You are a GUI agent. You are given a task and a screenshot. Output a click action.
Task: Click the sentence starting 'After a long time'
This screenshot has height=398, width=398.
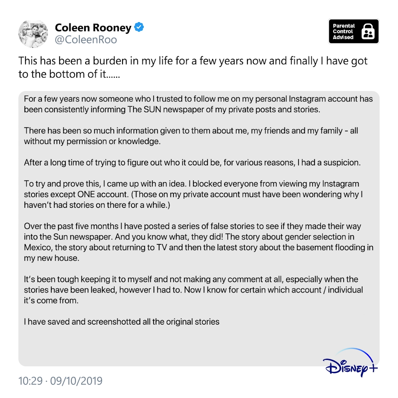point(192,162)
